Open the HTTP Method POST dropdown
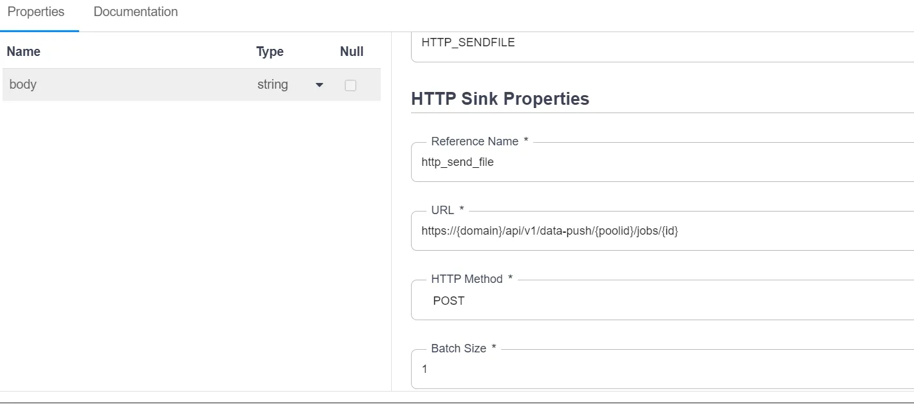Viewport: 914px width, 407px height. 663,301
